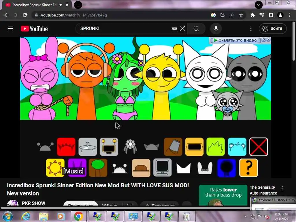
Task: Open Chrome three-dot menu
Action: coord(290,15)
